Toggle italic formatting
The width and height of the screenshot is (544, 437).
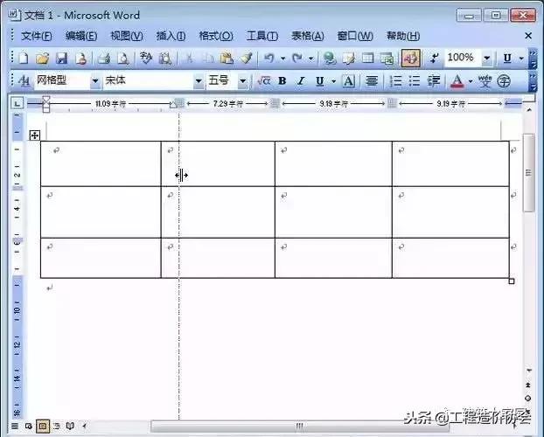tap(301, 81)
